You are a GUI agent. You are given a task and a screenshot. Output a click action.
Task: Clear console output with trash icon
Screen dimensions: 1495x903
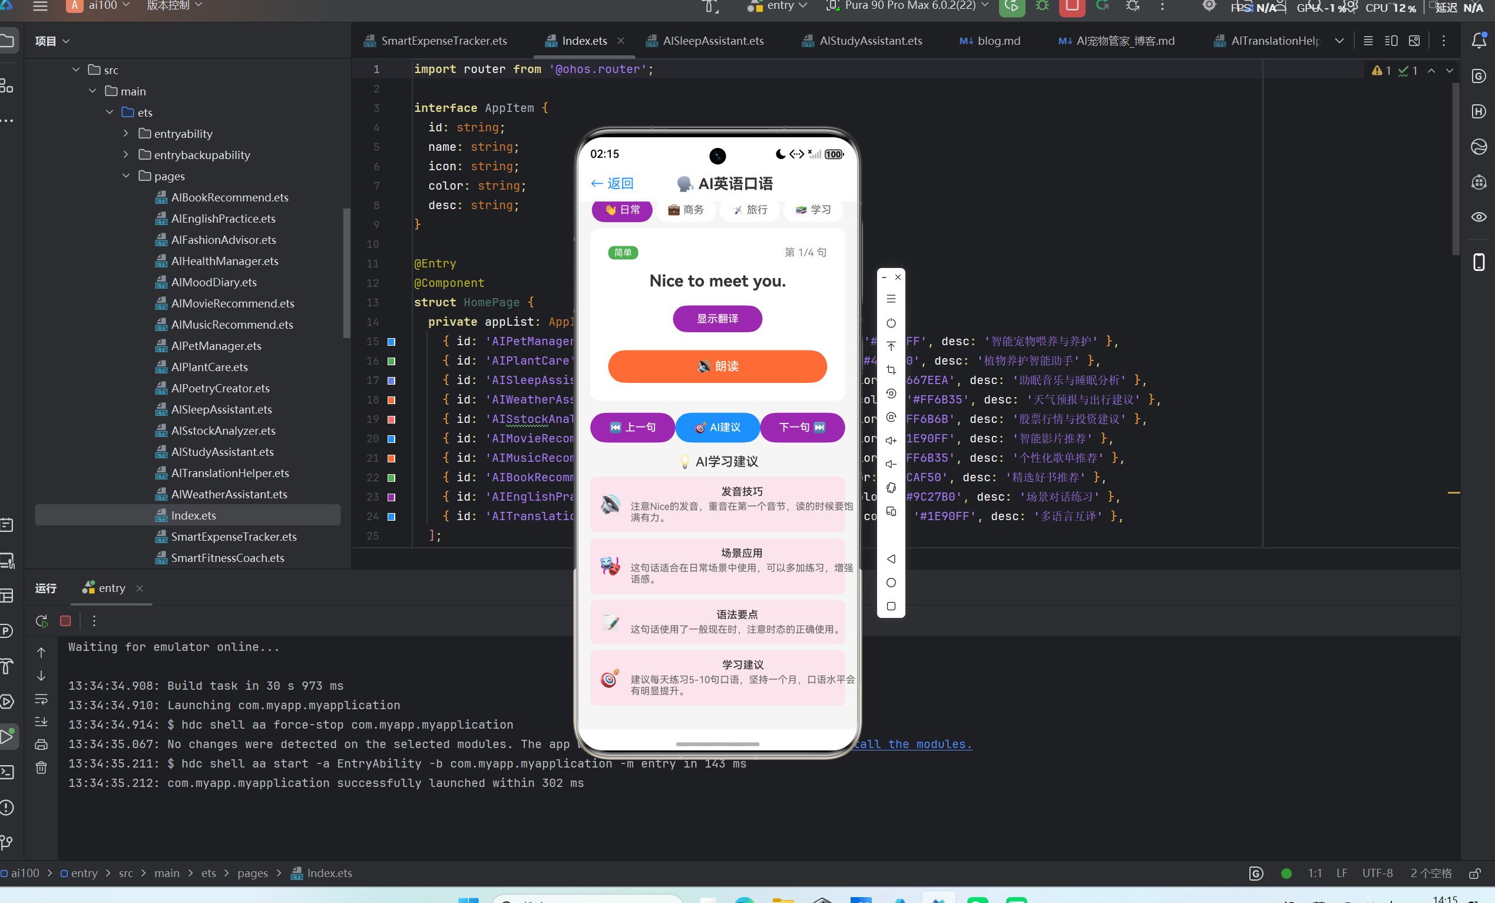(41, 768)
